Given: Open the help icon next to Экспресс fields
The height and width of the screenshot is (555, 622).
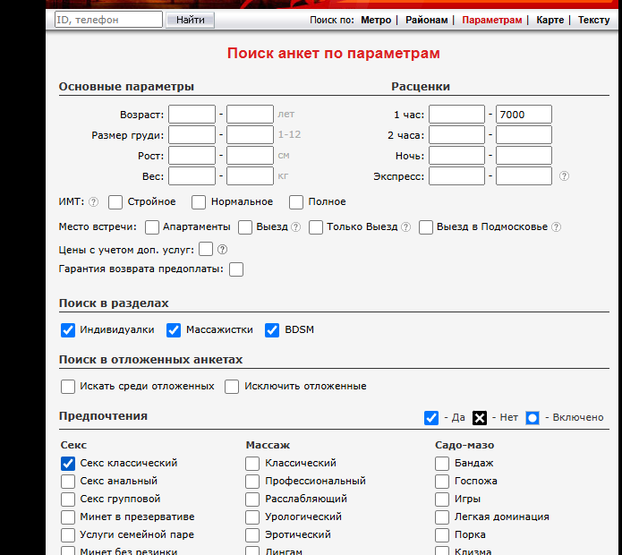Looking at the screenshot, I should point(564,176).
